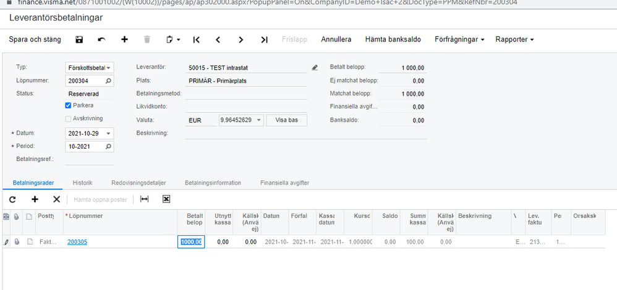Screen dimensions: 617x290
Task: Click the browser address bar URL
Action: pyautogui.click(x=268, y=2)
